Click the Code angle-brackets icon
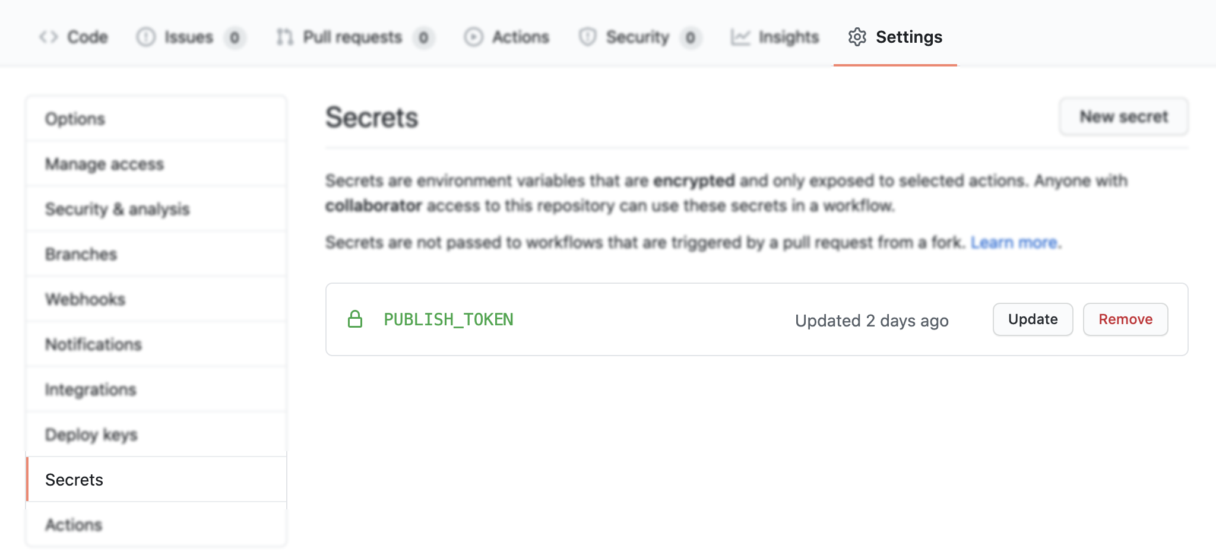The height and width of the screenshot is (558, 1216). pos(49,37)
